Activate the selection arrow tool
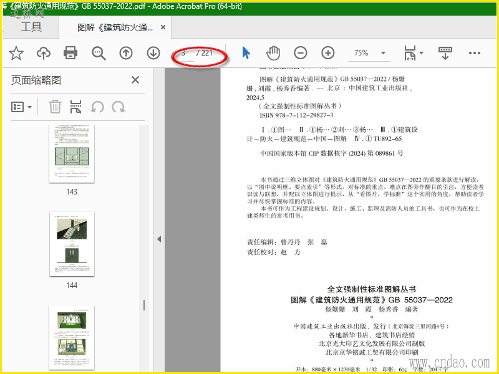The image size is (499, 374). 246,53
